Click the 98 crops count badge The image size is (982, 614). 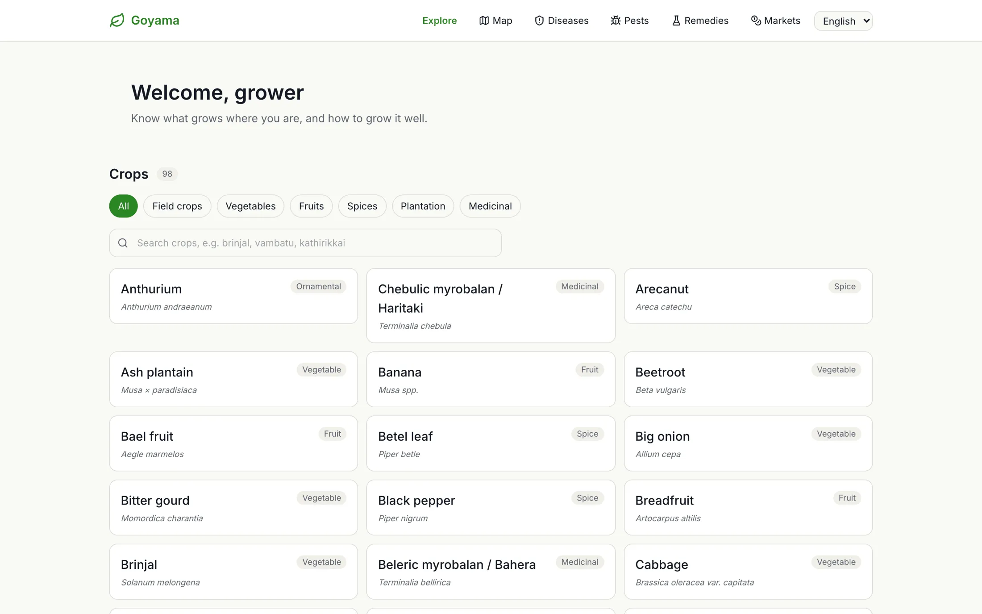pyautogui.click(x=167, y=174)
